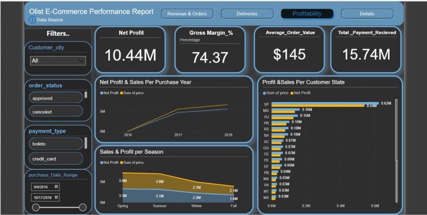Click the 0.62M label for SP

tap(386, 103)
